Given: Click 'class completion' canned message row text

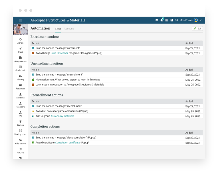Looking at the screenshot, I should coord(66,138).
